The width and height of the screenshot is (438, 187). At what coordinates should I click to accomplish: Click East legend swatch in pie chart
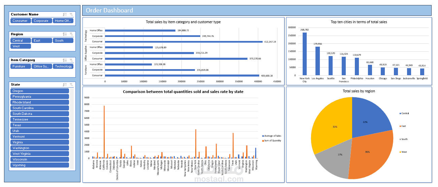(x=400, y=126)
